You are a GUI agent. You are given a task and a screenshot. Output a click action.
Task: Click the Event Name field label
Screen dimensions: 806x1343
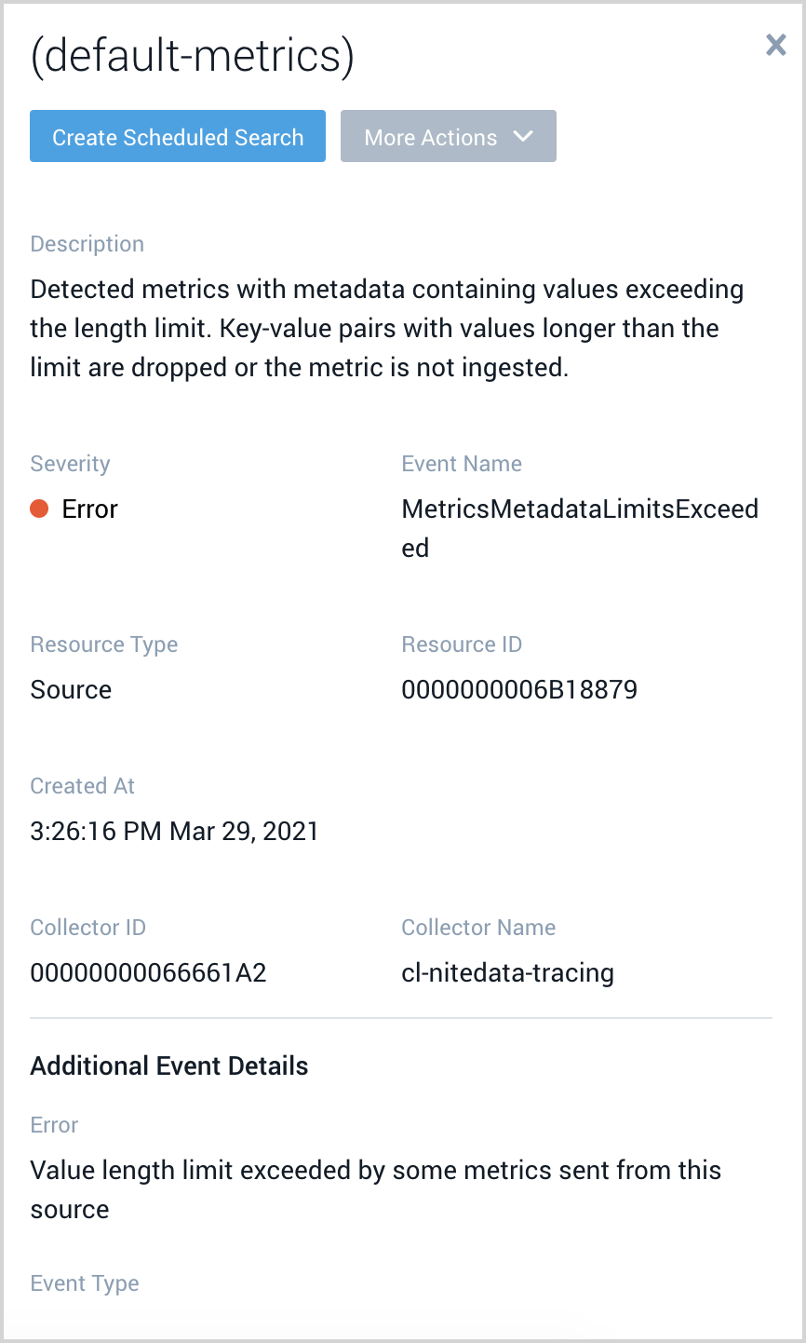pyautogui.click(x=462, y=463)
